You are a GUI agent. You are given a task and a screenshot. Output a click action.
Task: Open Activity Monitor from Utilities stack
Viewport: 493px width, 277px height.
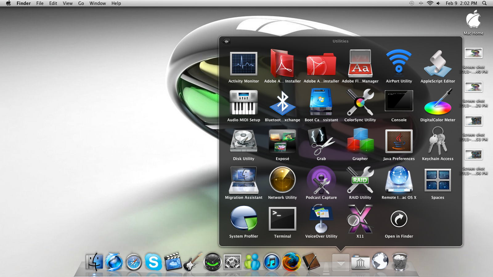243,64
